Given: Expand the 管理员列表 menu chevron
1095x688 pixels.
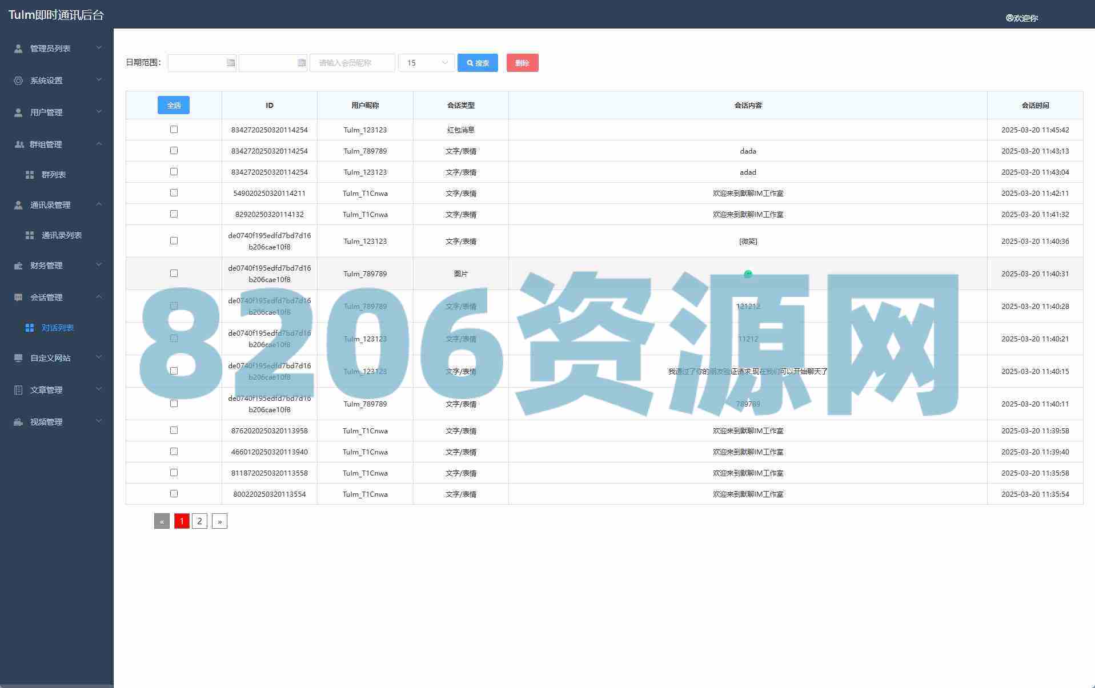Looking at the screenshot, I should point(99,48).
